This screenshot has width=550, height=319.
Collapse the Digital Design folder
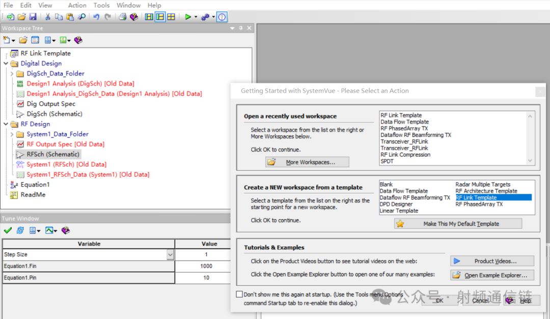[x=6, y=64]
